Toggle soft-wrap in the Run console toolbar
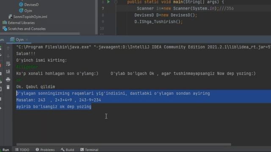The height and width of the screenshot is (152, 271). click(x=8, y=64)
